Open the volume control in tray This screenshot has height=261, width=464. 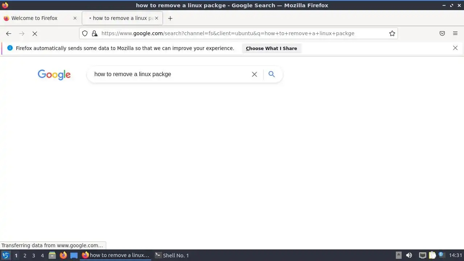(x=409, y=255)
